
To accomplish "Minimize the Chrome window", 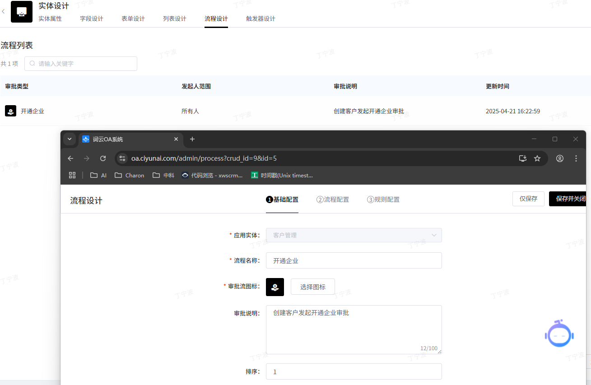I will 534,139.
